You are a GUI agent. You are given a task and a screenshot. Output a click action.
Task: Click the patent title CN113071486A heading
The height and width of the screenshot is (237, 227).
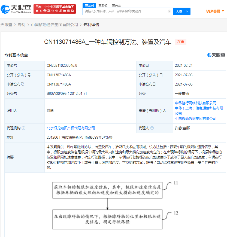click(x=108, y=42)
